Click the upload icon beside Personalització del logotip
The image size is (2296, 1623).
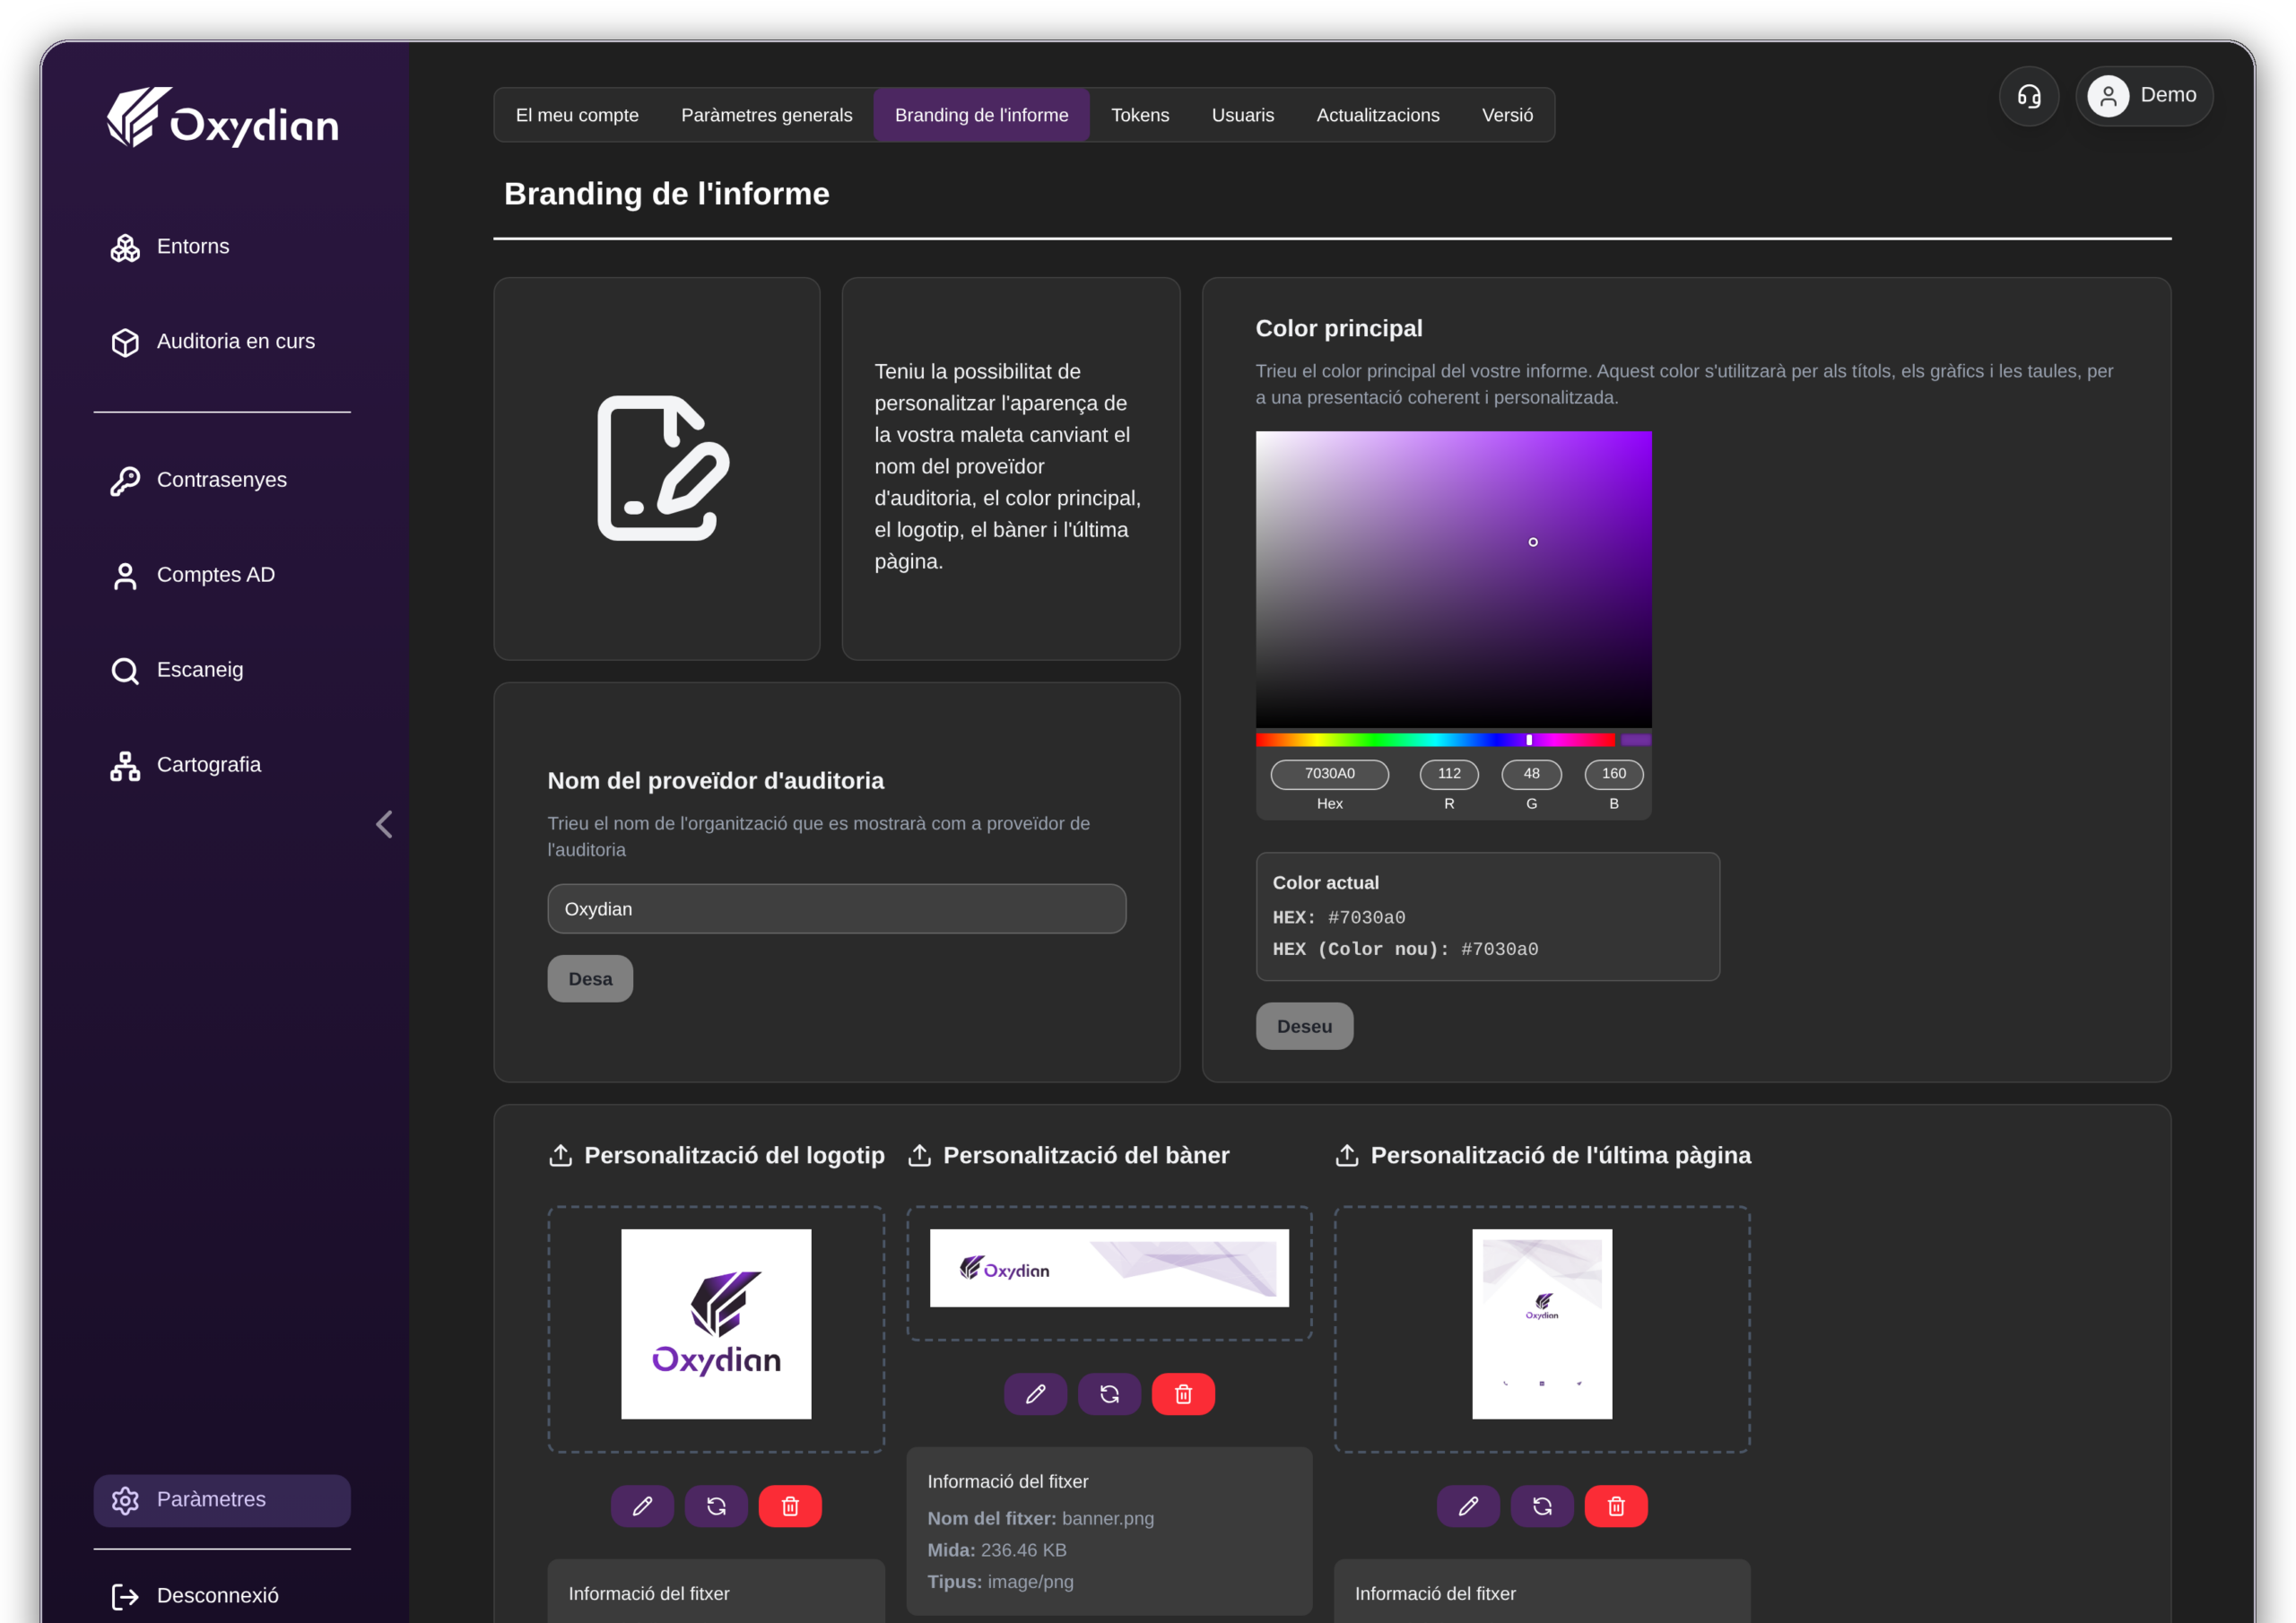tap(560, 1155)
